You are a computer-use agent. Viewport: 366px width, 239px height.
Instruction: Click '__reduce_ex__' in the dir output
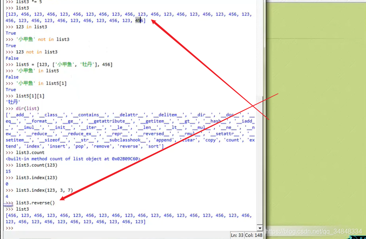coord(80,134)
